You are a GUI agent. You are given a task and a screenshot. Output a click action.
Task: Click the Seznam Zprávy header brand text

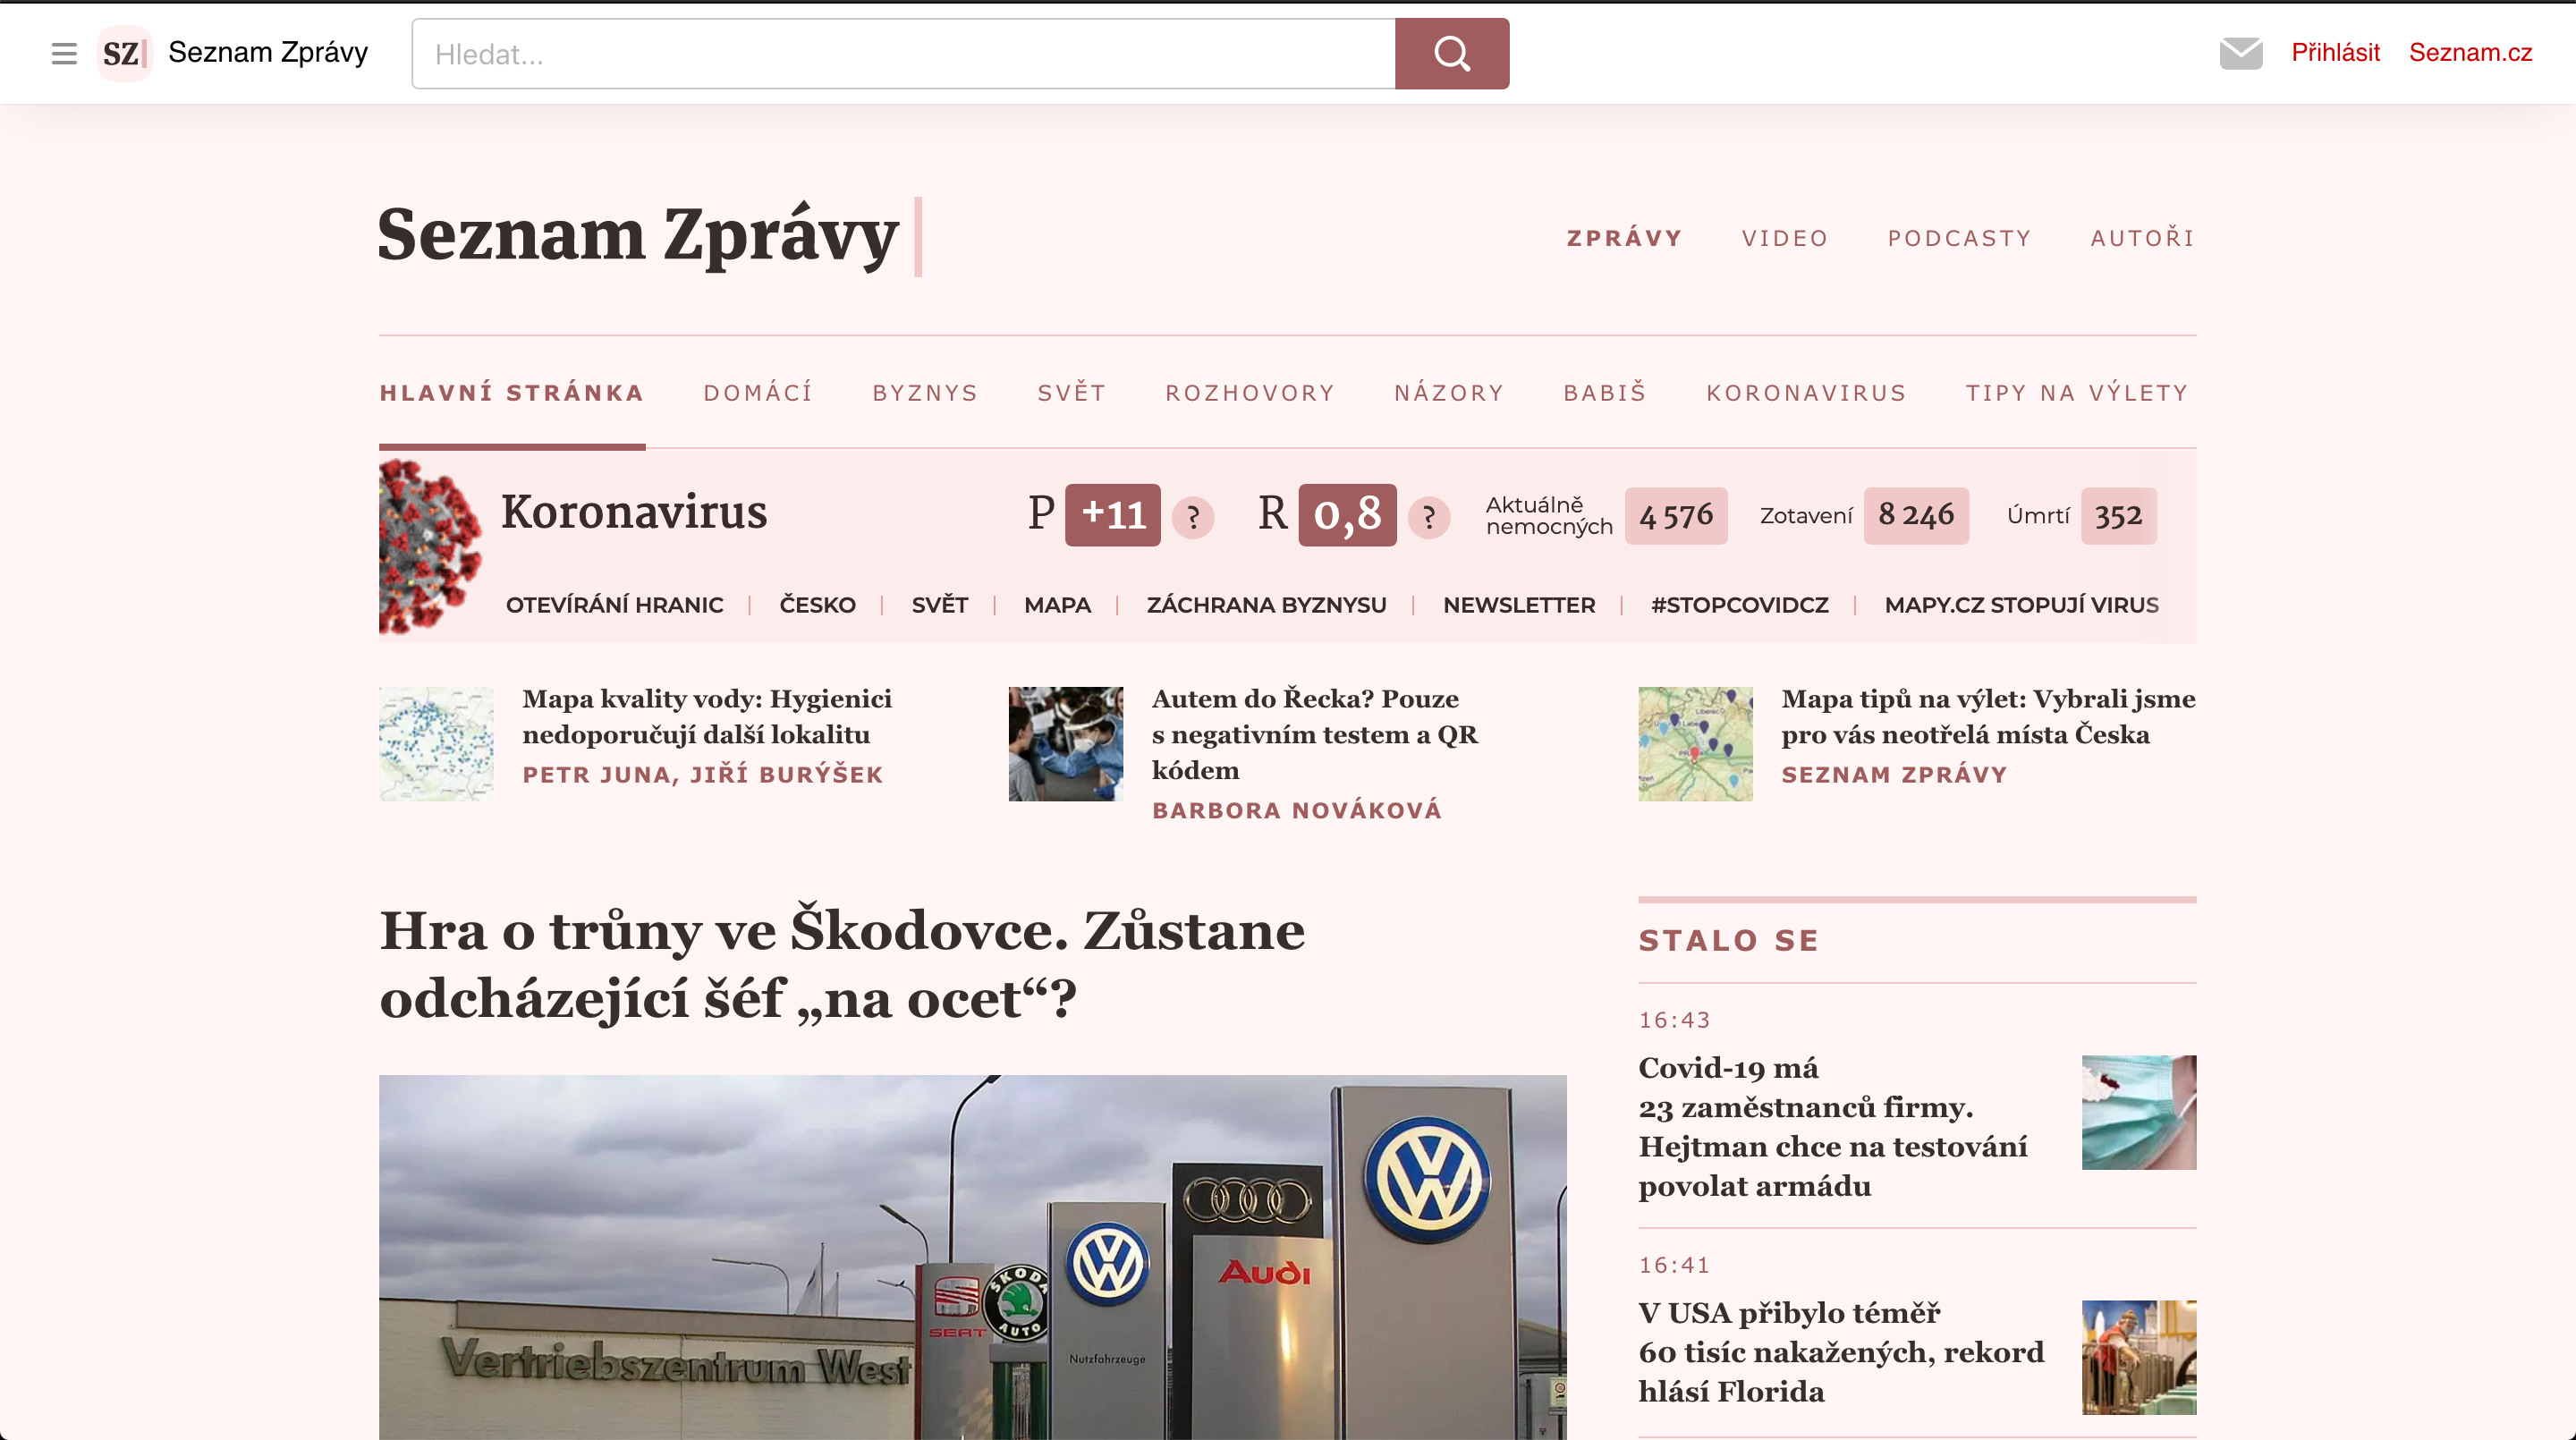(268, 52)
